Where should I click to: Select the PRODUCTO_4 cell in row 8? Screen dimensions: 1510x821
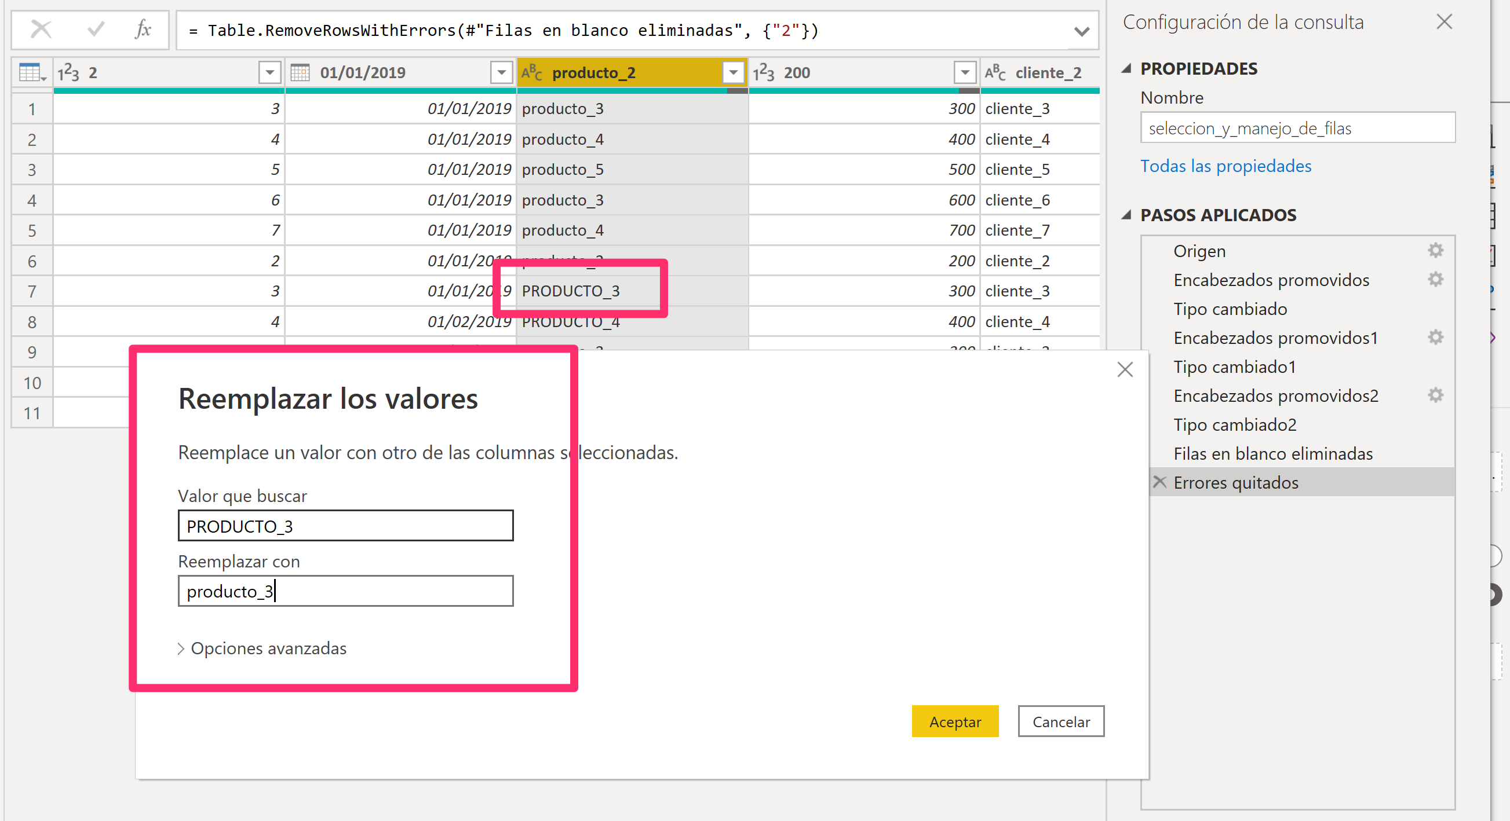pos(632,321)
